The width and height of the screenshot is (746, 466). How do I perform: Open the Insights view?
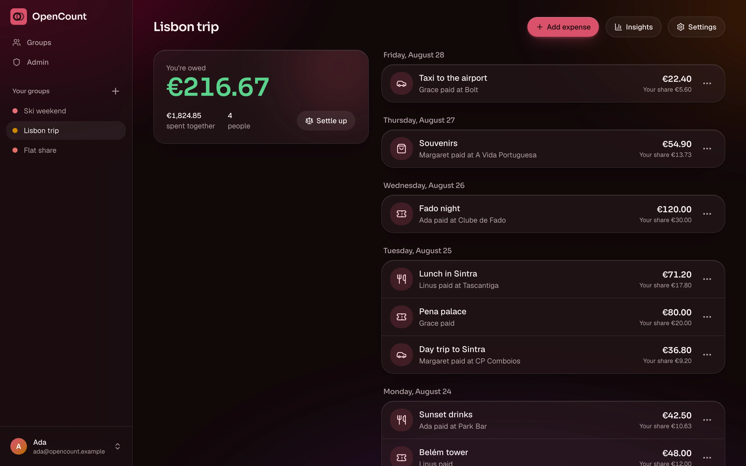click(x=633, y=27)
